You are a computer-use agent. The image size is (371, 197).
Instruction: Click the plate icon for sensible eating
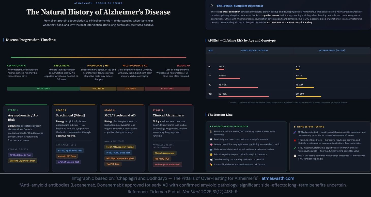coord(211,160)
